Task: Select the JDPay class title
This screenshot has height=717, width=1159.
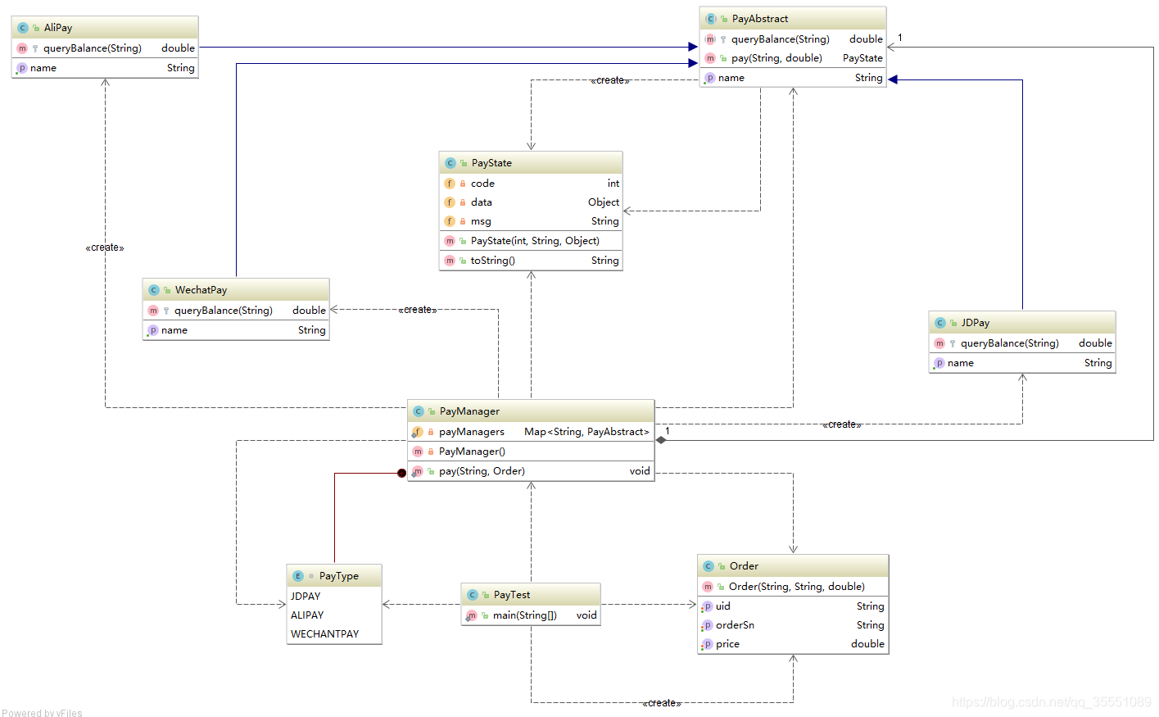Action: (x=976, y=323)
